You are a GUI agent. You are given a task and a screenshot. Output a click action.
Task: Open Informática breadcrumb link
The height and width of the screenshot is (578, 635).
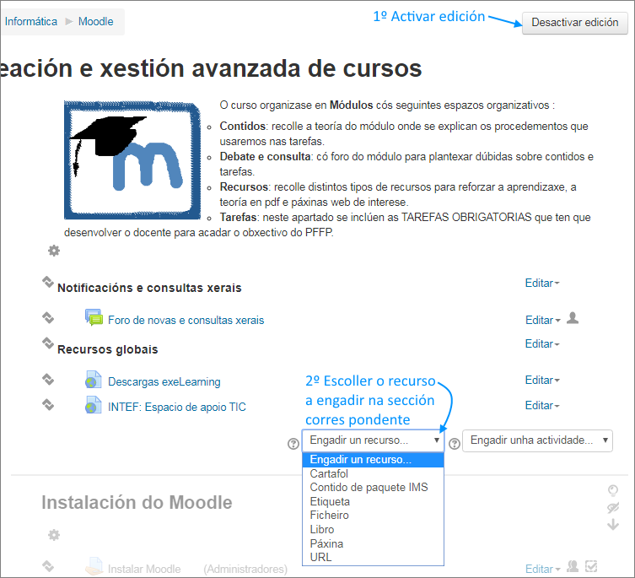pos(31,21)
